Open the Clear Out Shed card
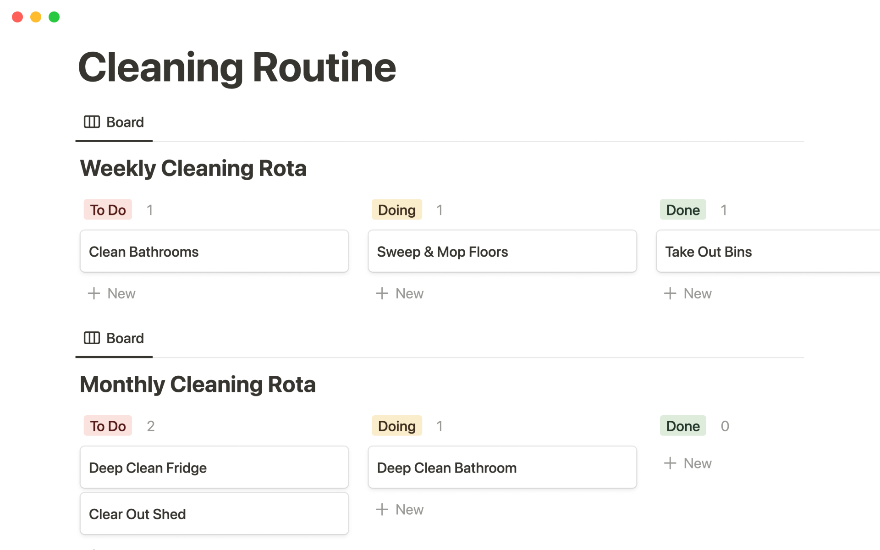880x550 pixels. (x=214, y=514)
